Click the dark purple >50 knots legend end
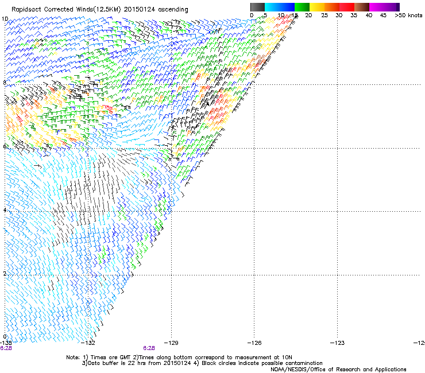This screenshot has width=425, height=373. click(397, 7)
